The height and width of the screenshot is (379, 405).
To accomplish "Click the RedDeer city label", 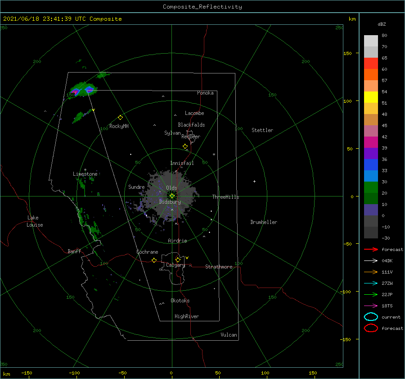I will pyautogui.click(x=191, y=137).
